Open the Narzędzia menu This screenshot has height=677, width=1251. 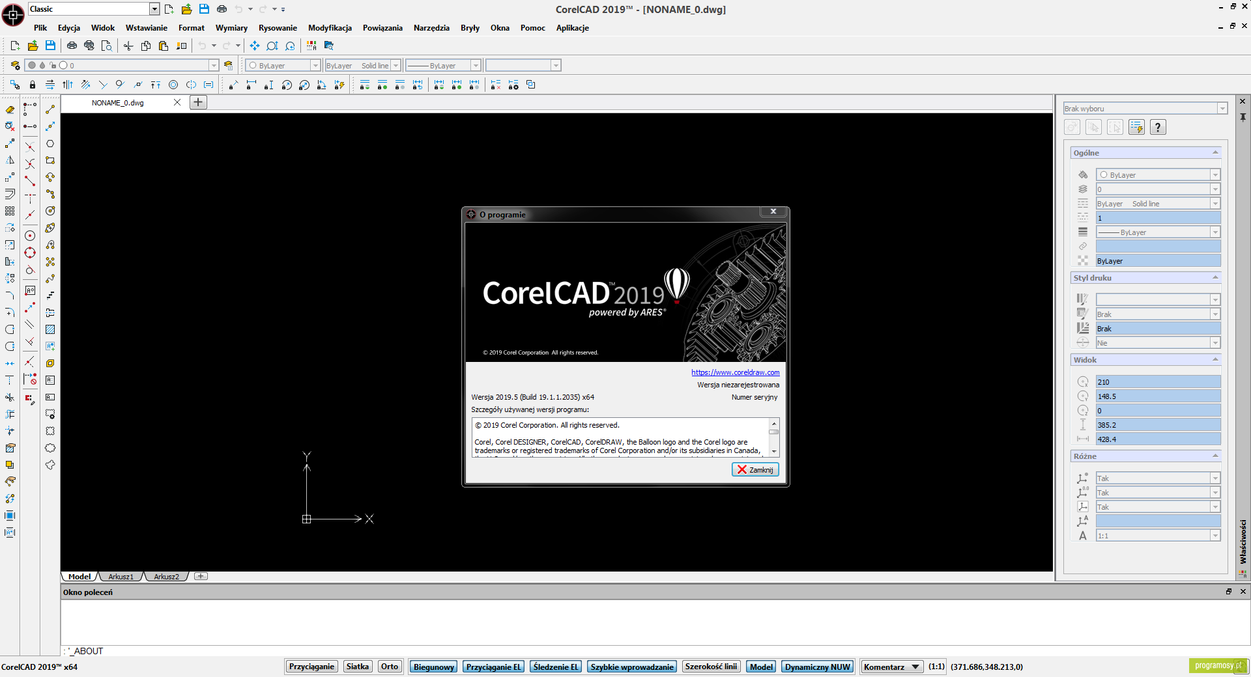tap(431, 27)
